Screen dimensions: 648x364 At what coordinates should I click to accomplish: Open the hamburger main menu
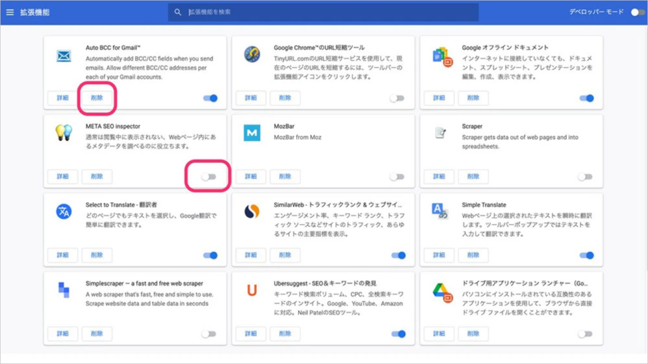pos(10,13)
